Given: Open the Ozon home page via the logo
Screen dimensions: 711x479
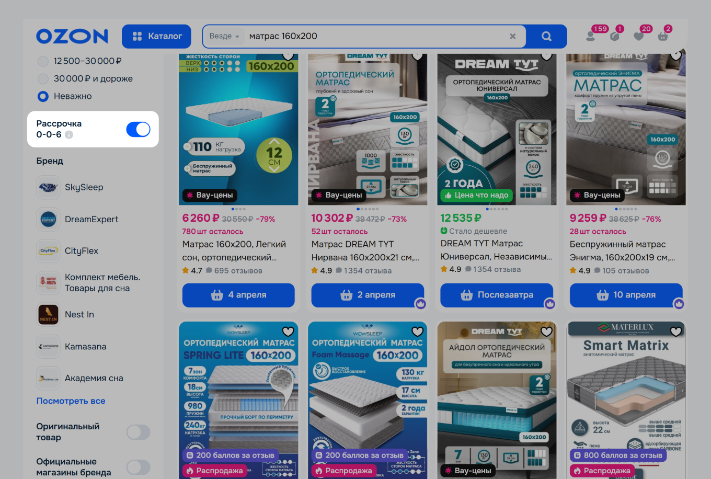Looking at the screenshot, I should (x=72, y=36).
